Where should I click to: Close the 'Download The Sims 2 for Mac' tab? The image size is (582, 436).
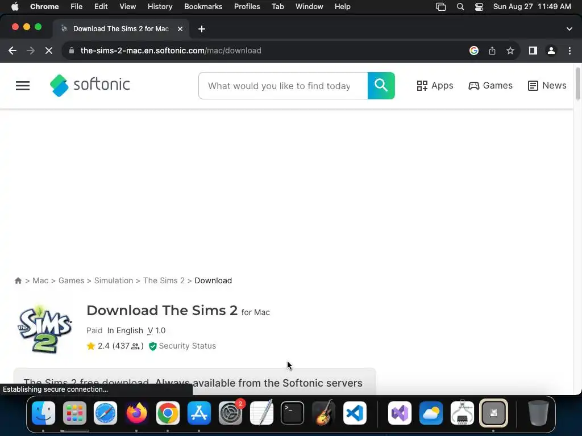pos(180,29)
